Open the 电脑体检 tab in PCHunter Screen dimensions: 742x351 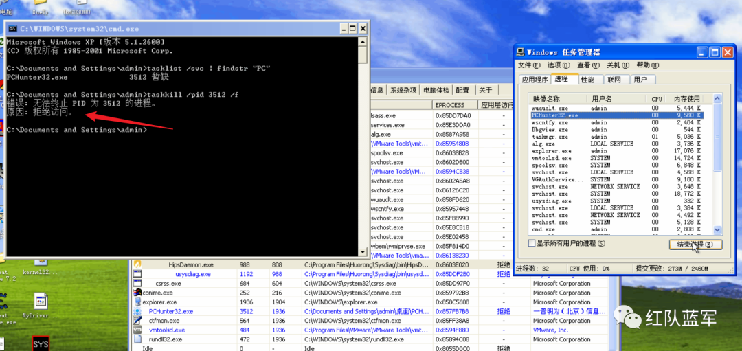[436, 91]
